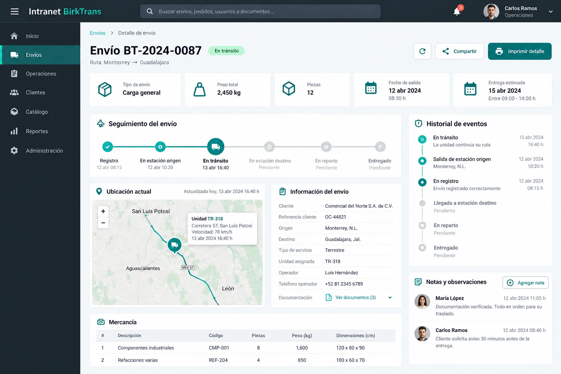Zoom in on the map
Image resolution: width=561 pixels, height=374 pixels.
(103, 211)
